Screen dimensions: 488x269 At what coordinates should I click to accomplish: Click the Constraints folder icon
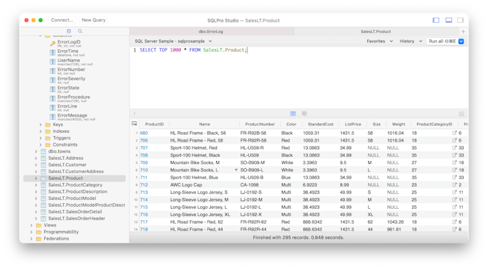48,144
